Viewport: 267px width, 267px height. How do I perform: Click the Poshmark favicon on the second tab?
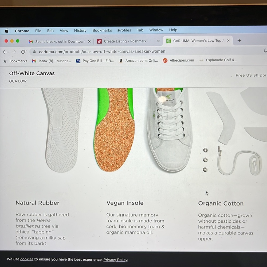tap(99, 41)
